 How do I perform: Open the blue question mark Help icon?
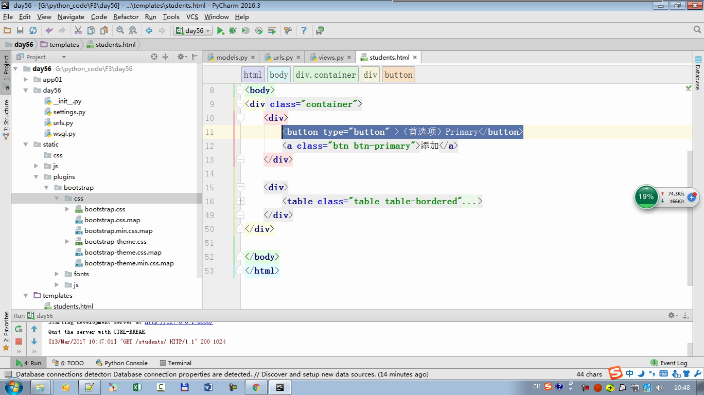304,31
